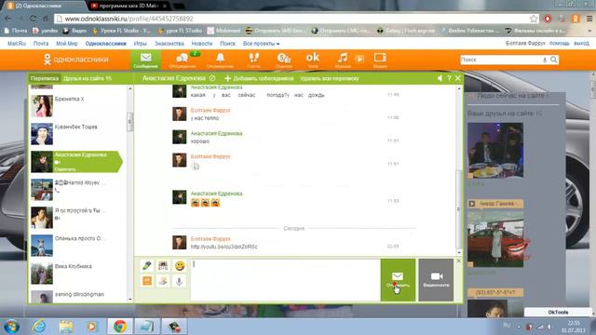Click Игры in the top portal bar
The width and height of the screenshot is (596, 335).
point(140,44)
